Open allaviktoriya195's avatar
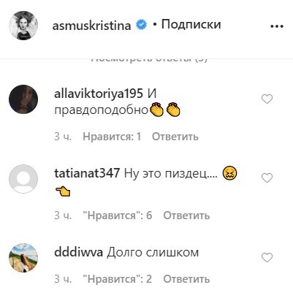The image size is (293, 301). pos(23,99)
